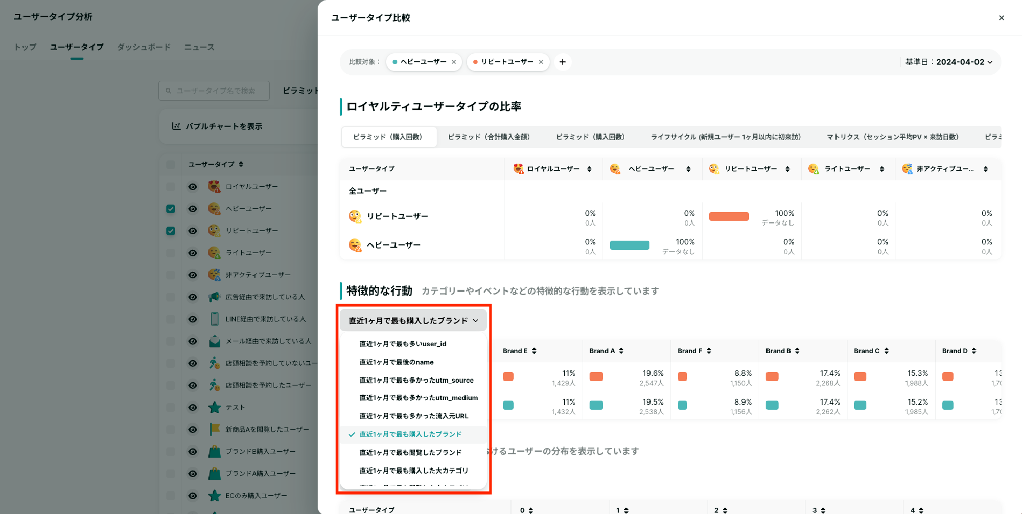Close the ユーザータイプ比較 panel
1022x514 pixels.
[x=1001, y=18]
